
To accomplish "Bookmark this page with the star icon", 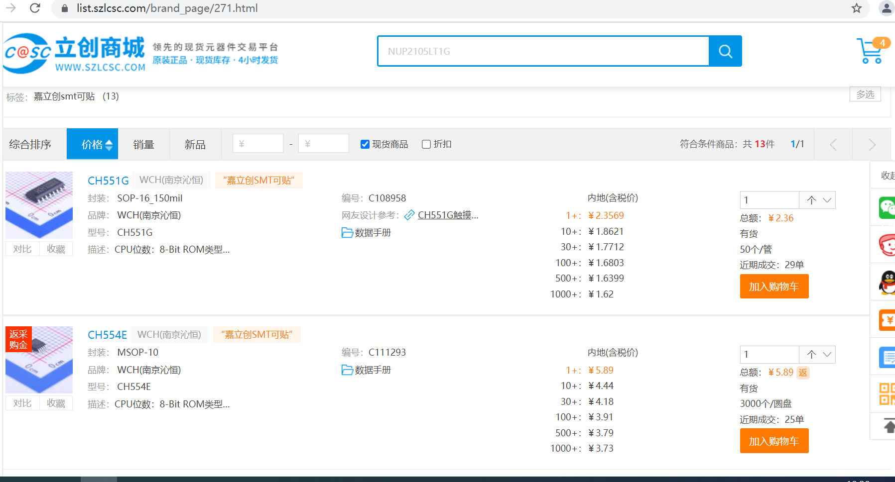I will click(856, 8).
